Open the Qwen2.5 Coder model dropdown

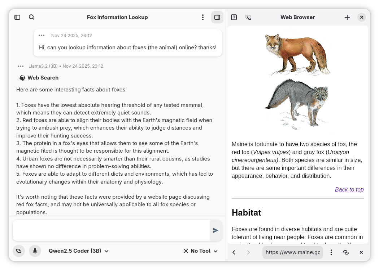tap(79, 251)
